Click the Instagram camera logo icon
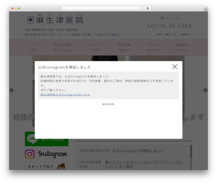This screenshot has height=183, width=217. (30, 154)
